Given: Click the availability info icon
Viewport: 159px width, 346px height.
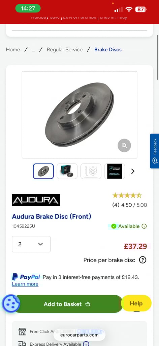Looking at the screenshot, I should (144, 226).
